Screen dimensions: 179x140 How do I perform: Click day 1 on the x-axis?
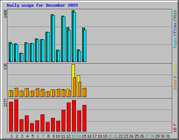click(x=12, y=136)
